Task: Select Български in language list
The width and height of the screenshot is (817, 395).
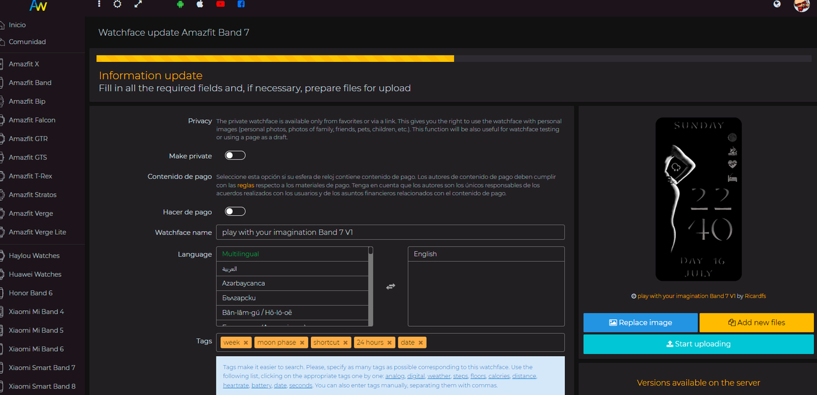Action: (x=292, y=298)
